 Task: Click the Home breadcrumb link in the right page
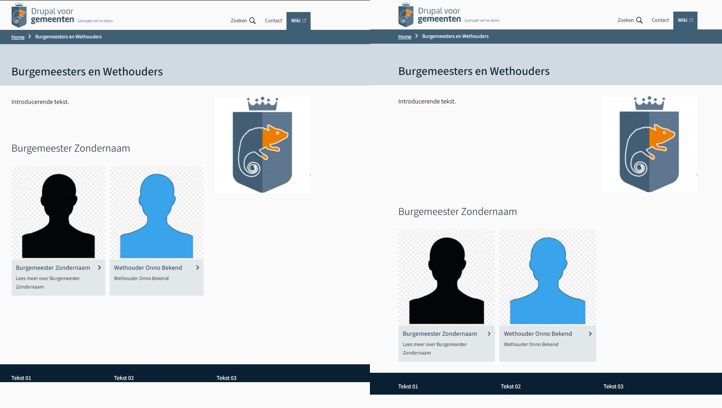click(405, 37)
